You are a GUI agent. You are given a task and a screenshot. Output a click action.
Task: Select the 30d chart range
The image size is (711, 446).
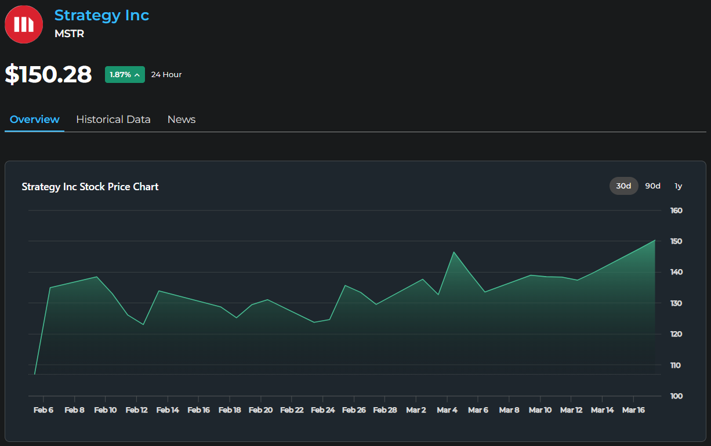623,186
